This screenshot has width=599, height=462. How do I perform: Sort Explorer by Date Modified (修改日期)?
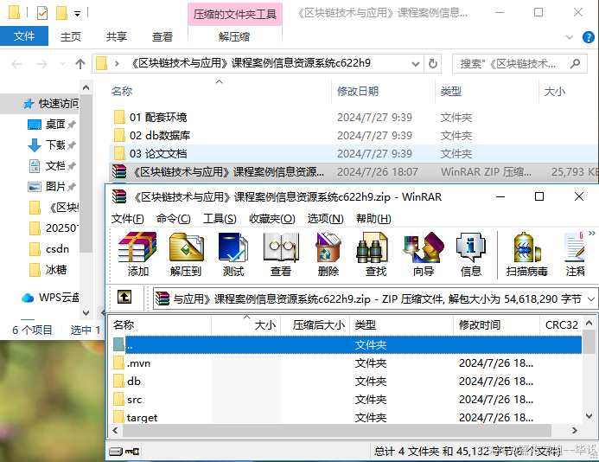pos(358,92)
